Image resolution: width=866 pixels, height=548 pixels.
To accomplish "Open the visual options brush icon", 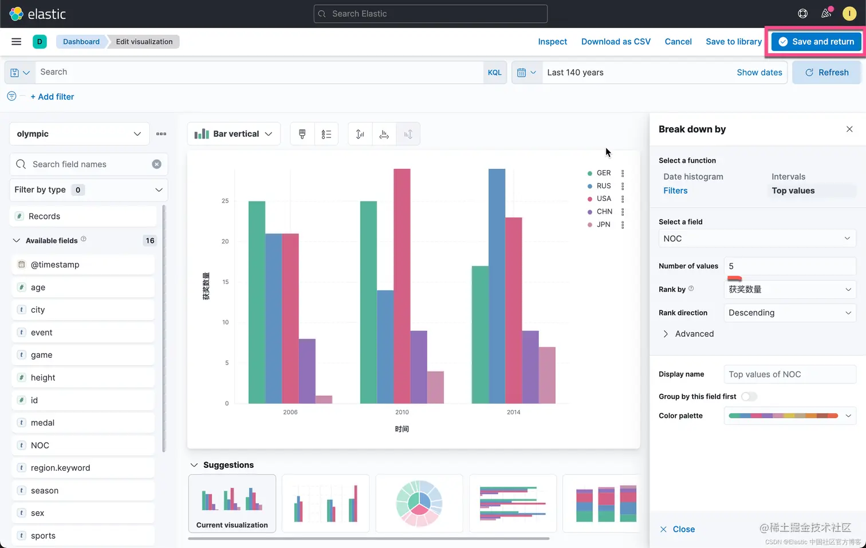I will coord(302,134).
